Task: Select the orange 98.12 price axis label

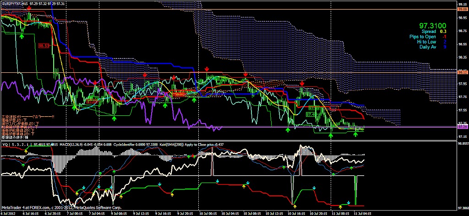Action: pyautogui.click(x=462, y=72)
